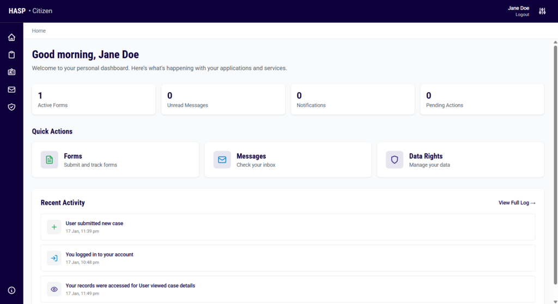Click the Logout link
The image size is (558, 304).
pos(522,15)
